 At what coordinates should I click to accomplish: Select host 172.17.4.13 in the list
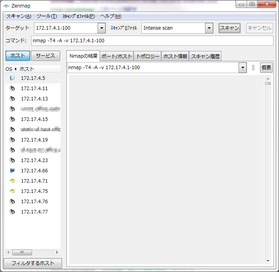click(33, 99)
